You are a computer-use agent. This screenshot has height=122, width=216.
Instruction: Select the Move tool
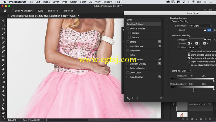click(3, 21)
